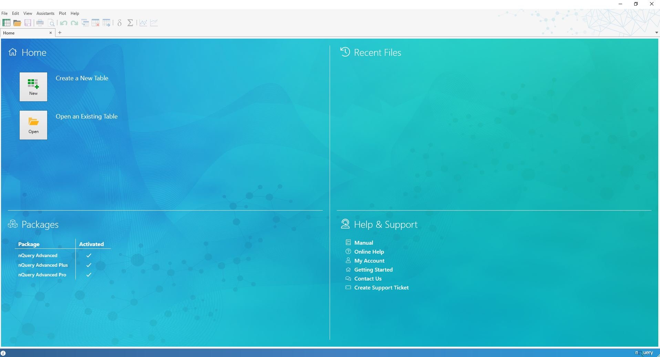Close the Home tab
The width and height of the screenshot is (660, 357).
(x=51, y=33)
